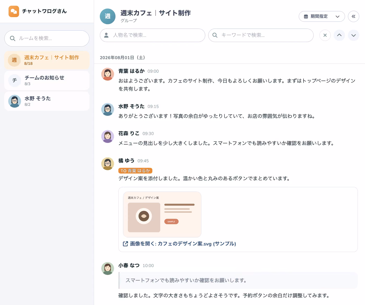
Task: Click 小春 なつ's avatar on the 10:00 message
Action: click(x=108, y=269)
